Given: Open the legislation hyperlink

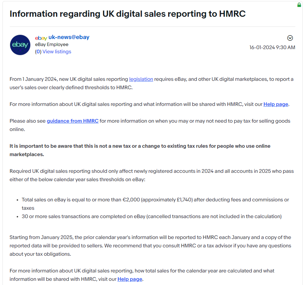Looking at the screenshot, I should point(141,79).
